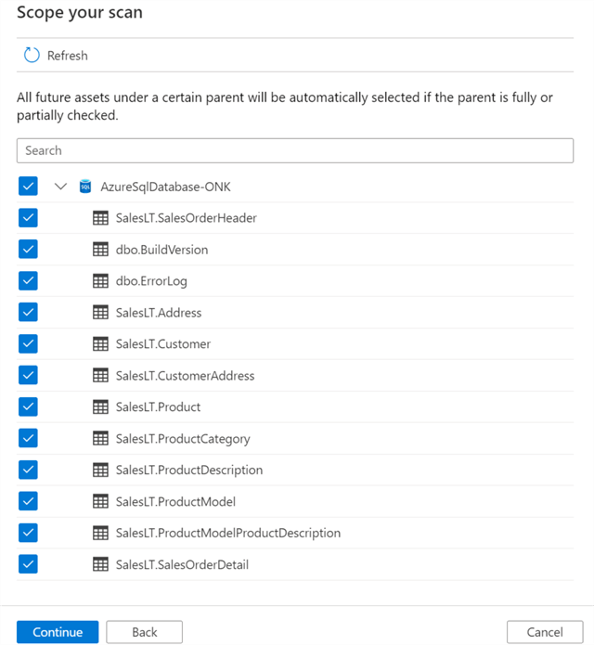The image size is (594, 645).
Task: Collapse the AzureSqlDatabase-ONK tree node
Action: pos(61,187)
